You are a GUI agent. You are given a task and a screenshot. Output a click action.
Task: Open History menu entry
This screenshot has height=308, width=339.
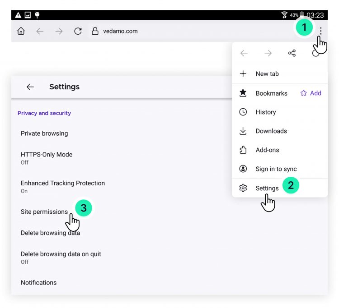pos(265,112)
